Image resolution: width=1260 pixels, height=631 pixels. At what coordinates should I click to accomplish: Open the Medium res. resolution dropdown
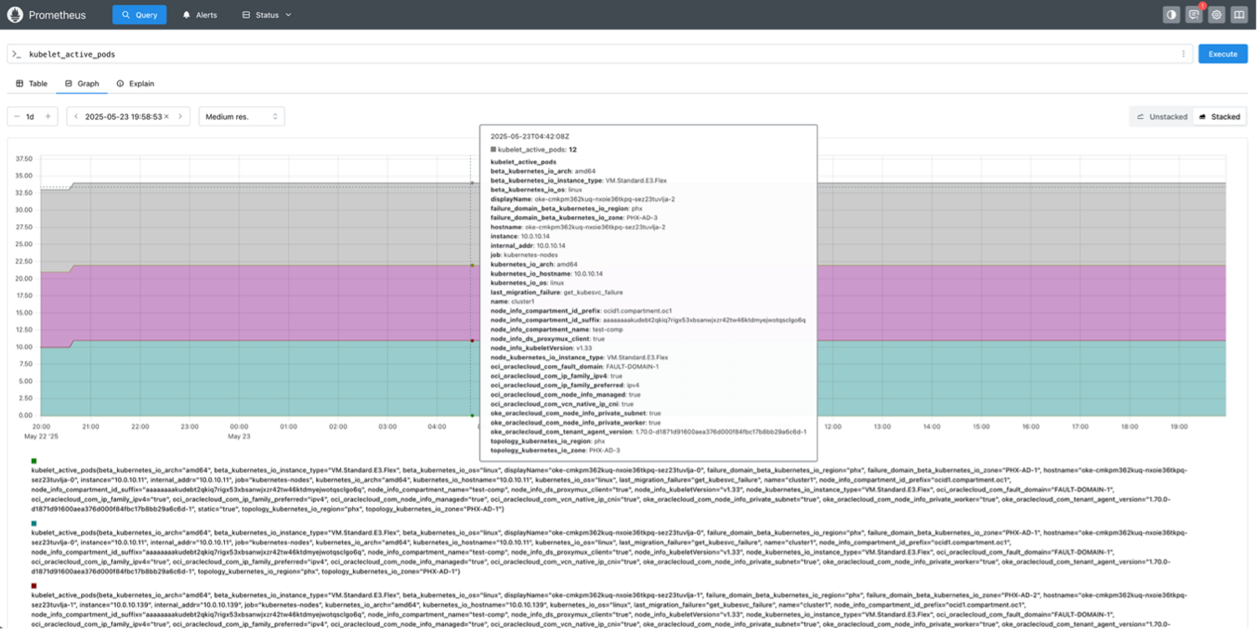click(x=241, y=116)
